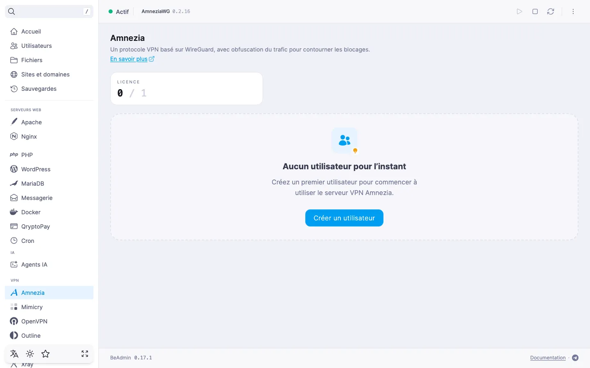The height and width of the screenshot is (368, 590).
Task: Click the users icon in the empty state
Action: [x=345, y=141]
